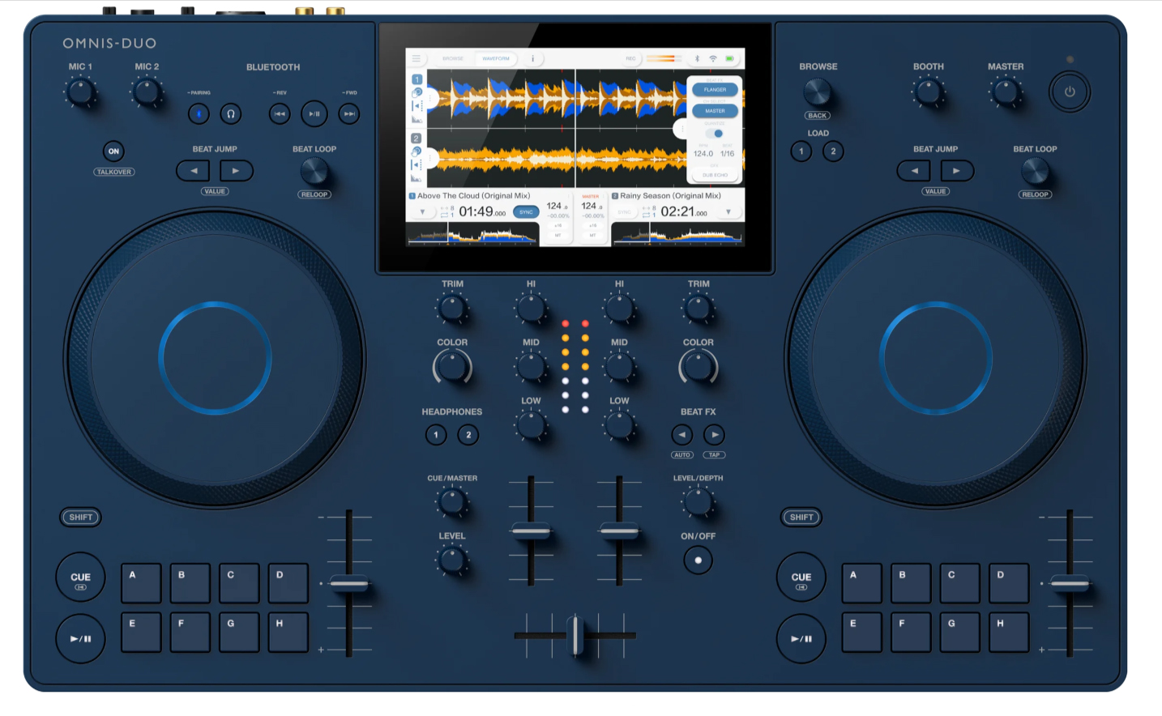This screenshot has height=716, width=1162.
Task: Tap the on-screen Bluetooth status icon
Action: click(x=697, y=58)
